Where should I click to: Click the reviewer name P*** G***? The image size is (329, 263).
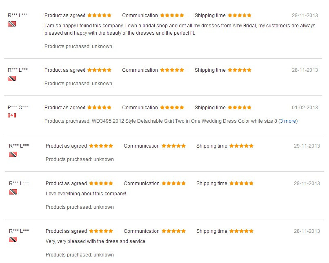tap(18, 108)
